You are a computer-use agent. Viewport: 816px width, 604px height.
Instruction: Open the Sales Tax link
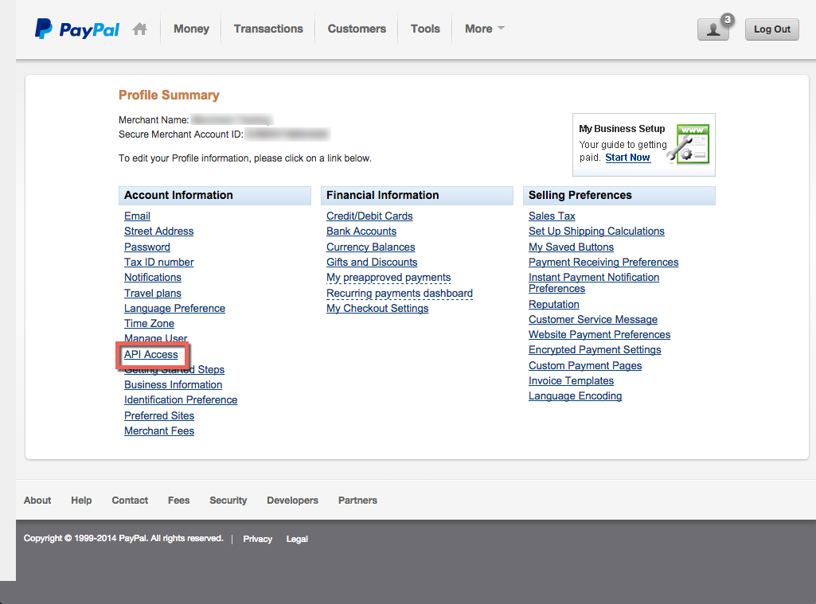[x=552, y=216]
